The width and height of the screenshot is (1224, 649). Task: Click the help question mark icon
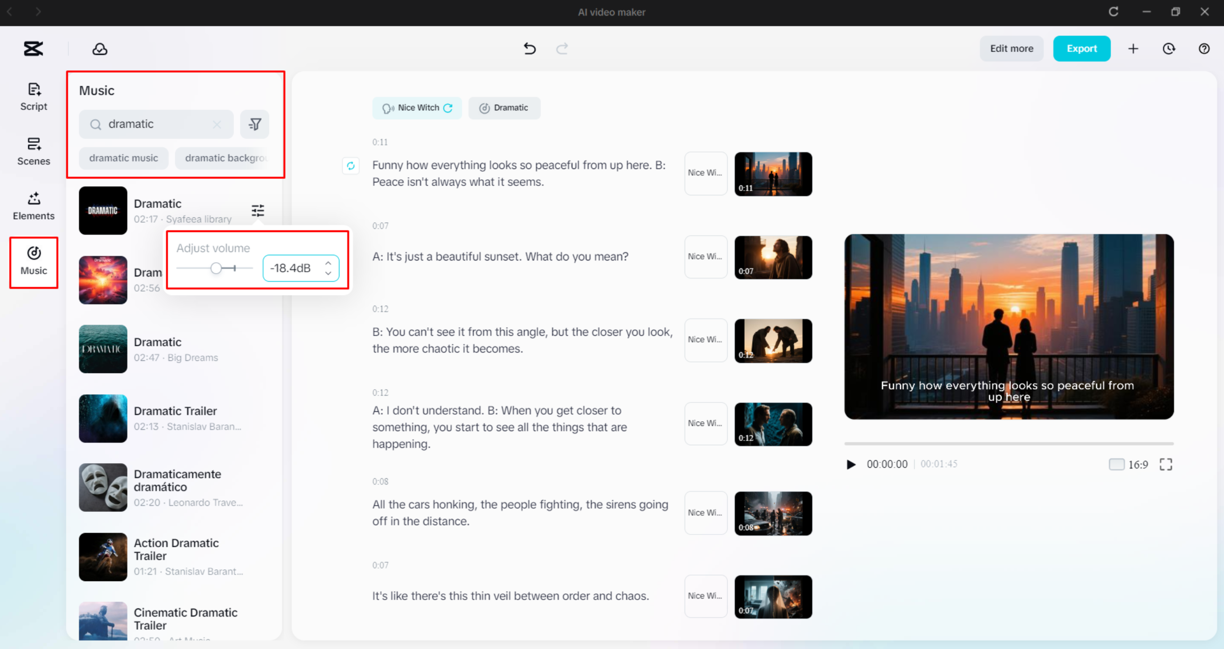[1205, 49]
